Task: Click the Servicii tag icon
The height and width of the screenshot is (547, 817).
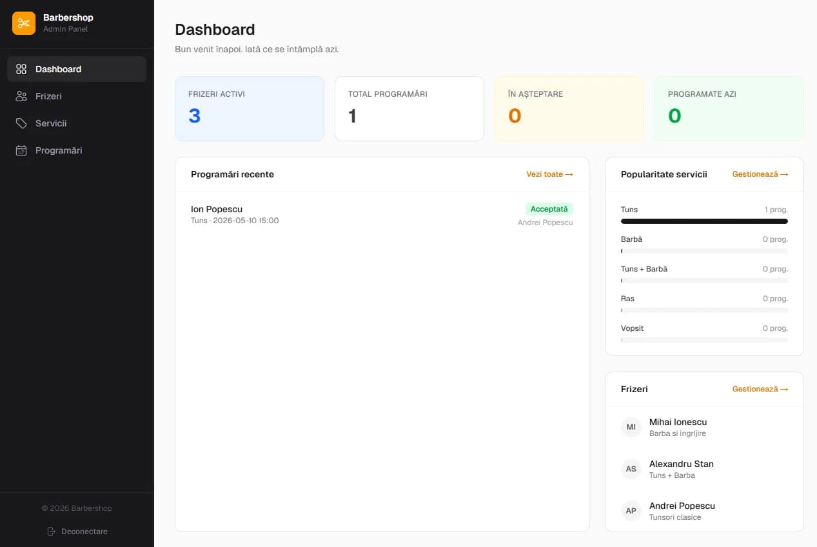Action: point(21,123)
